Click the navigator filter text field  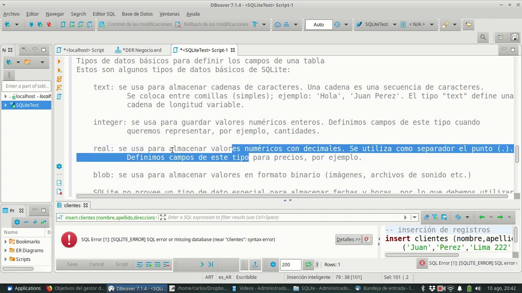26,86
